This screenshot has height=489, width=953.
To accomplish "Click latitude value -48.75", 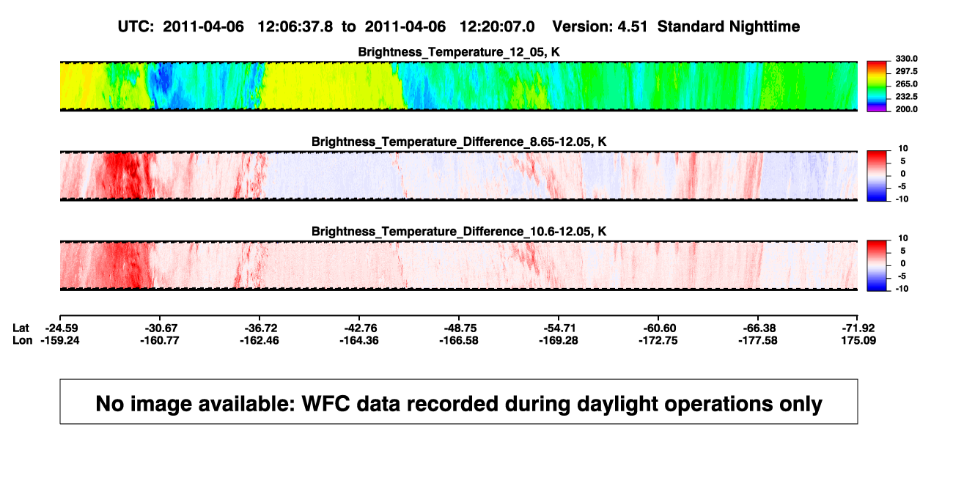I will coord(459,328).
